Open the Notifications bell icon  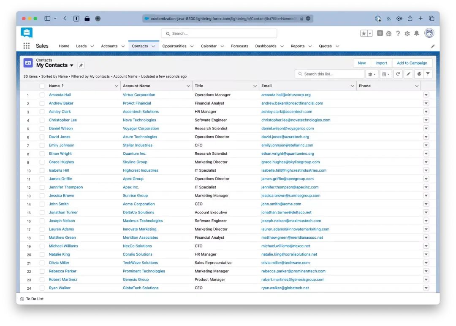tap(416, 33)
